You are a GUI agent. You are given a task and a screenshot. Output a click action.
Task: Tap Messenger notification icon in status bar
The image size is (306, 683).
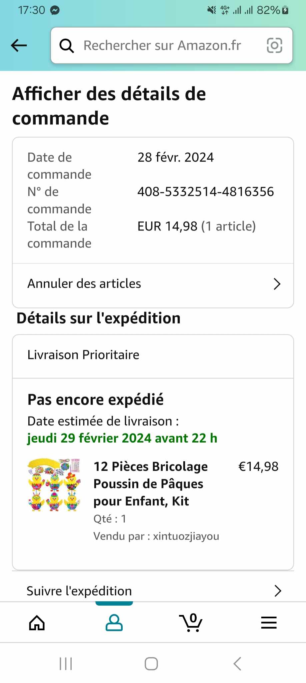point(55,10)
